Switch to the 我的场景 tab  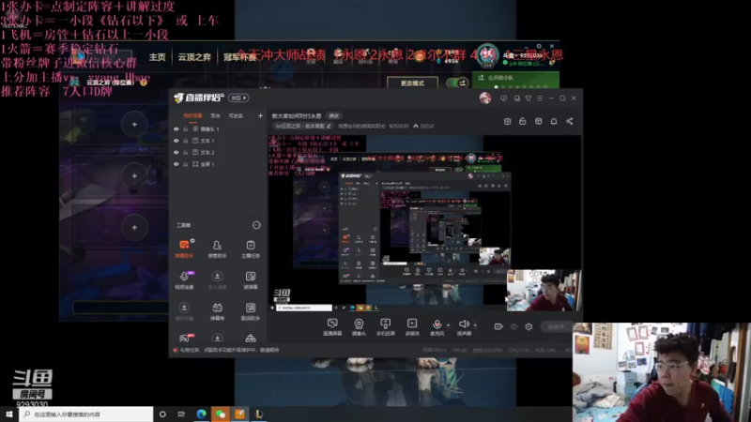[192, 115]
